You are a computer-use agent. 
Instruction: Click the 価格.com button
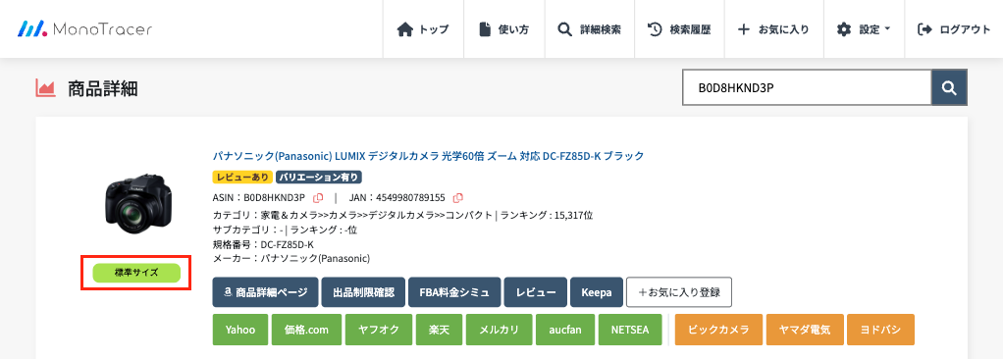[x=307, y=330]
